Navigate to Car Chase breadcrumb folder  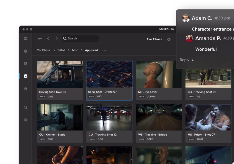pyautogui.click(x=43, y=50)
